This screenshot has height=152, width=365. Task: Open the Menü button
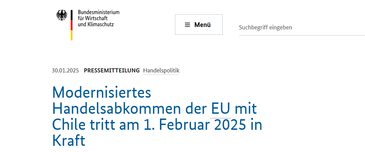tap(199, 25)
